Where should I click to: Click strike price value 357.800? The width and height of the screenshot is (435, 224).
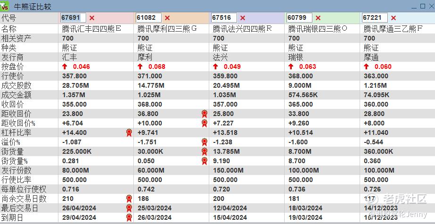(74, 76)
